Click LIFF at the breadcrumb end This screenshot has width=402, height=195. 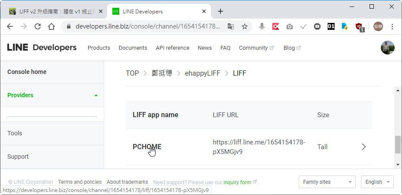click(x=239, y=74)
